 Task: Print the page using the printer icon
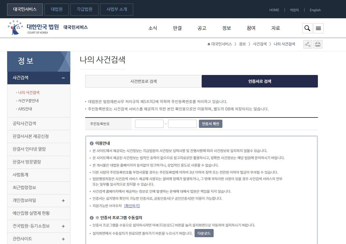[318, 44]
